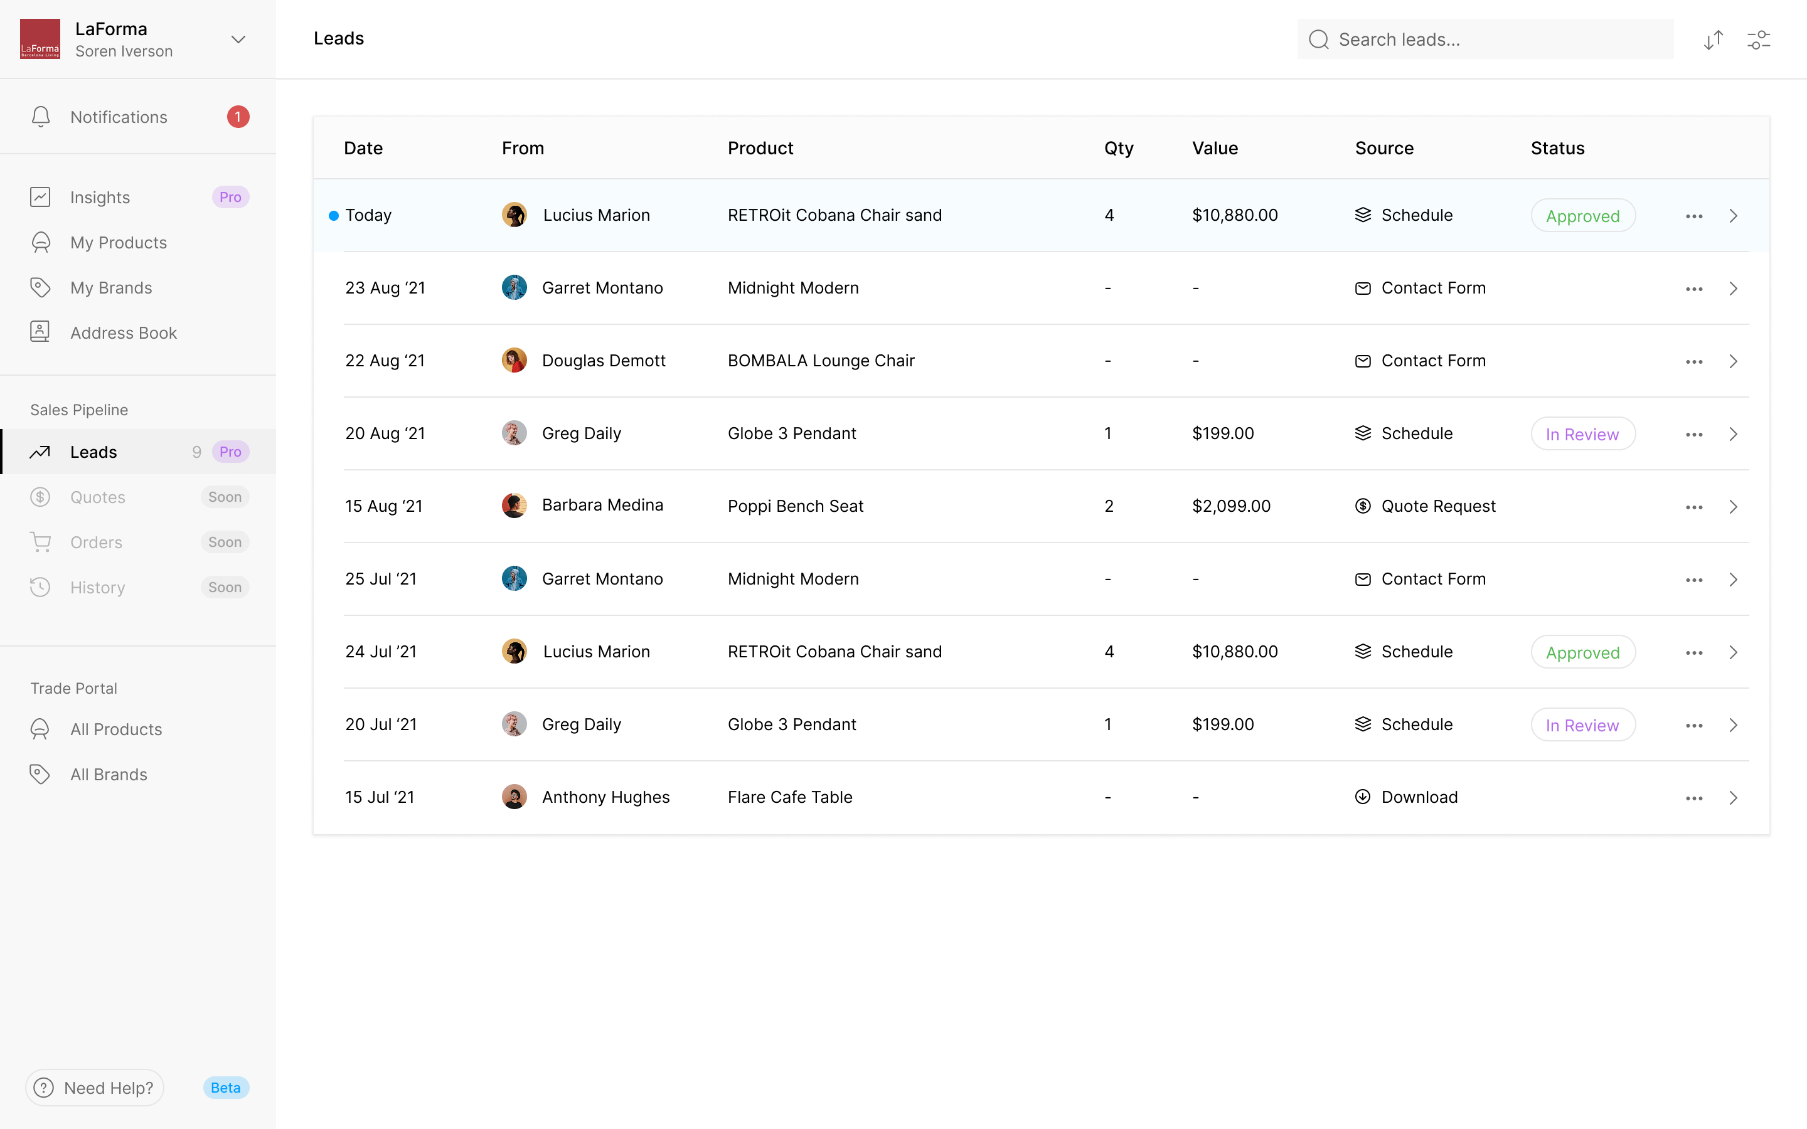
Task: Open more options for the 25 Jul lead
Action: [1693, 580]
